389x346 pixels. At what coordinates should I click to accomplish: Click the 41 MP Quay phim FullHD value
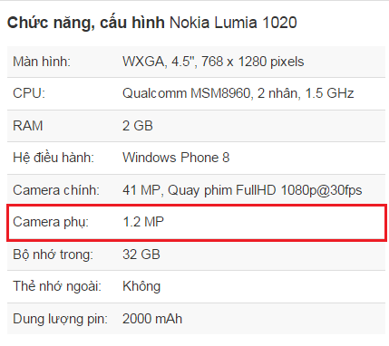(x=242, y=190)
